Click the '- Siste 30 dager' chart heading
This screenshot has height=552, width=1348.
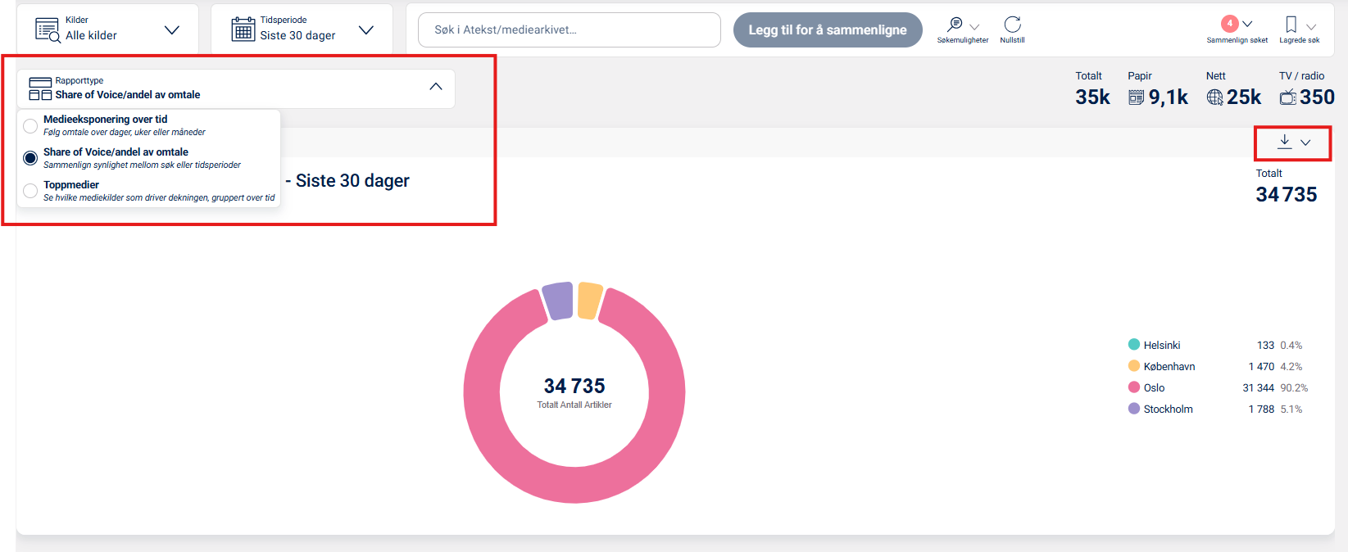click(x=347, y=180)
